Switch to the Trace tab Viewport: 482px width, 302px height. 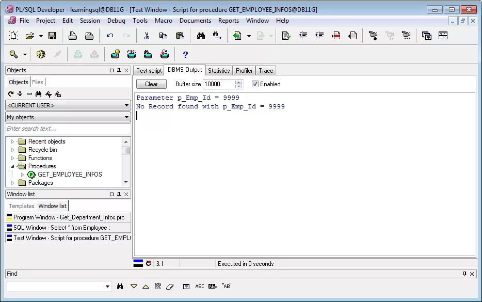coord(266,71)
